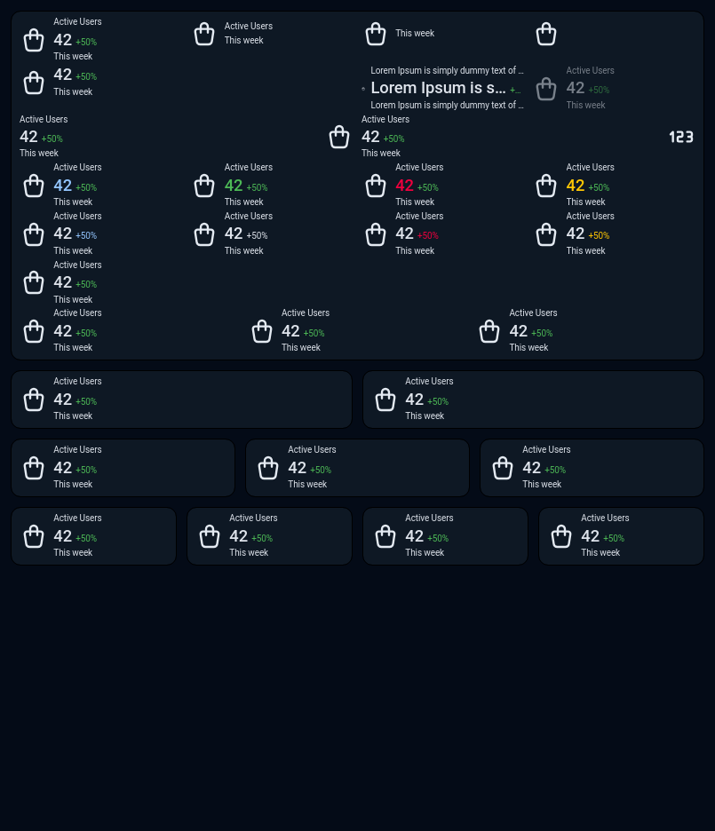
Task: Click the blue-colored 42 stat value
Action: 63,186
